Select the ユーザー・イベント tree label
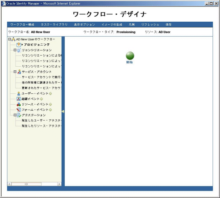220x198 pixels. point(35,93)
